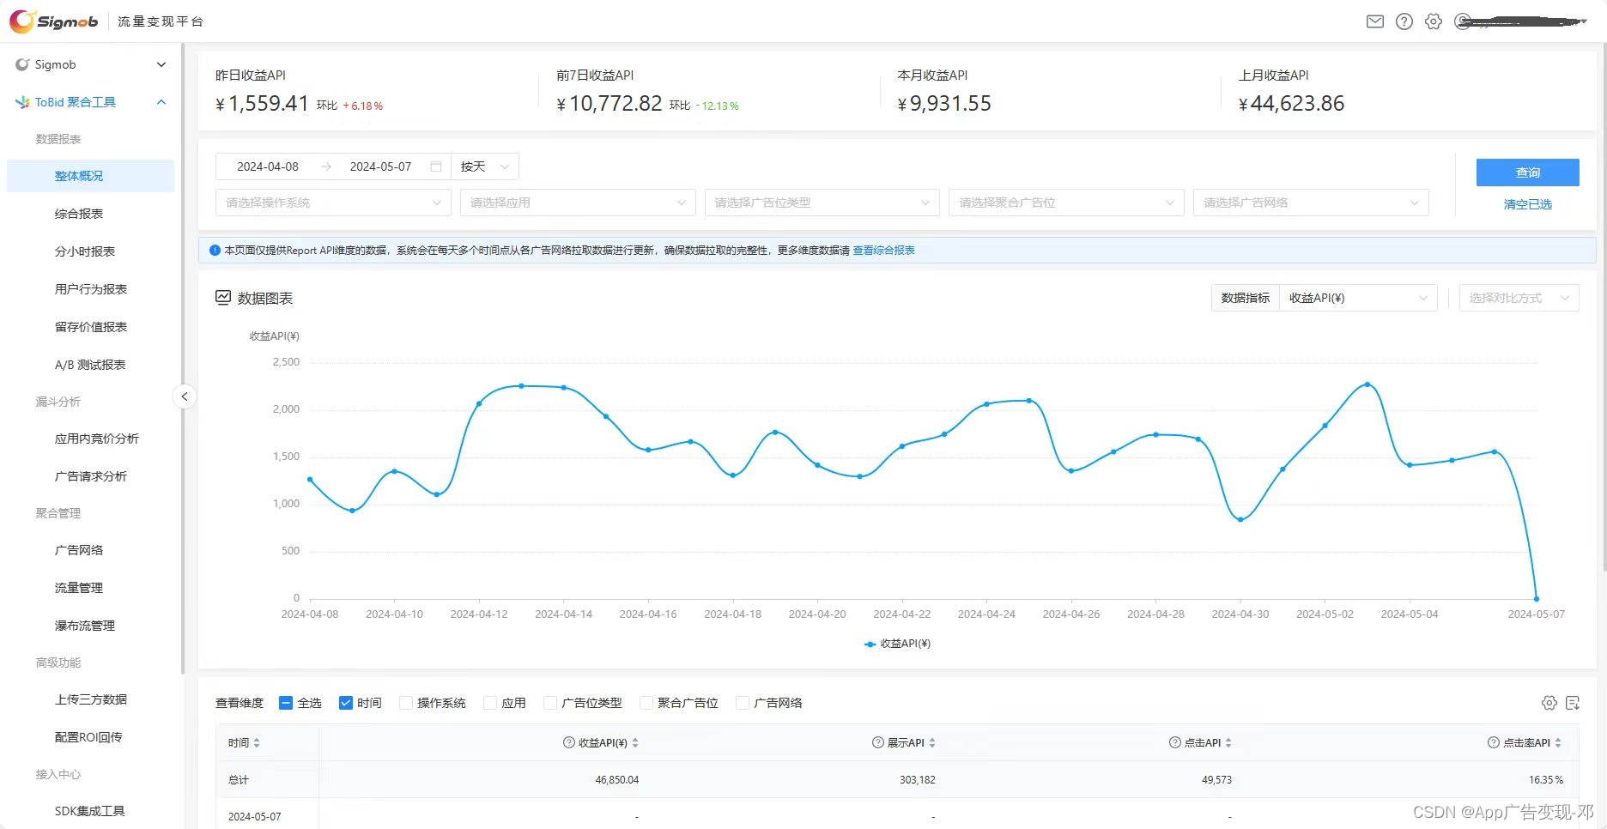Open 请选择操作系统 dropdown
This screenshot has width=1607, height=829.
click(x=333, y=203)
